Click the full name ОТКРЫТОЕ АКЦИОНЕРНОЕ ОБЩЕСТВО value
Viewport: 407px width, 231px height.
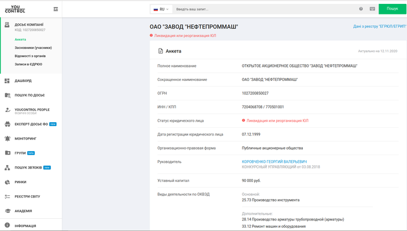pyautogui.click(x=300, y=66)
